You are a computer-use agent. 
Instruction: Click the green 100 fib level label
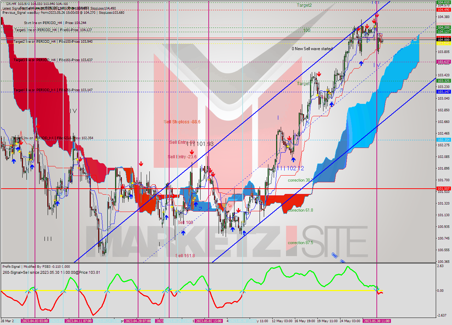pos(307,31)
